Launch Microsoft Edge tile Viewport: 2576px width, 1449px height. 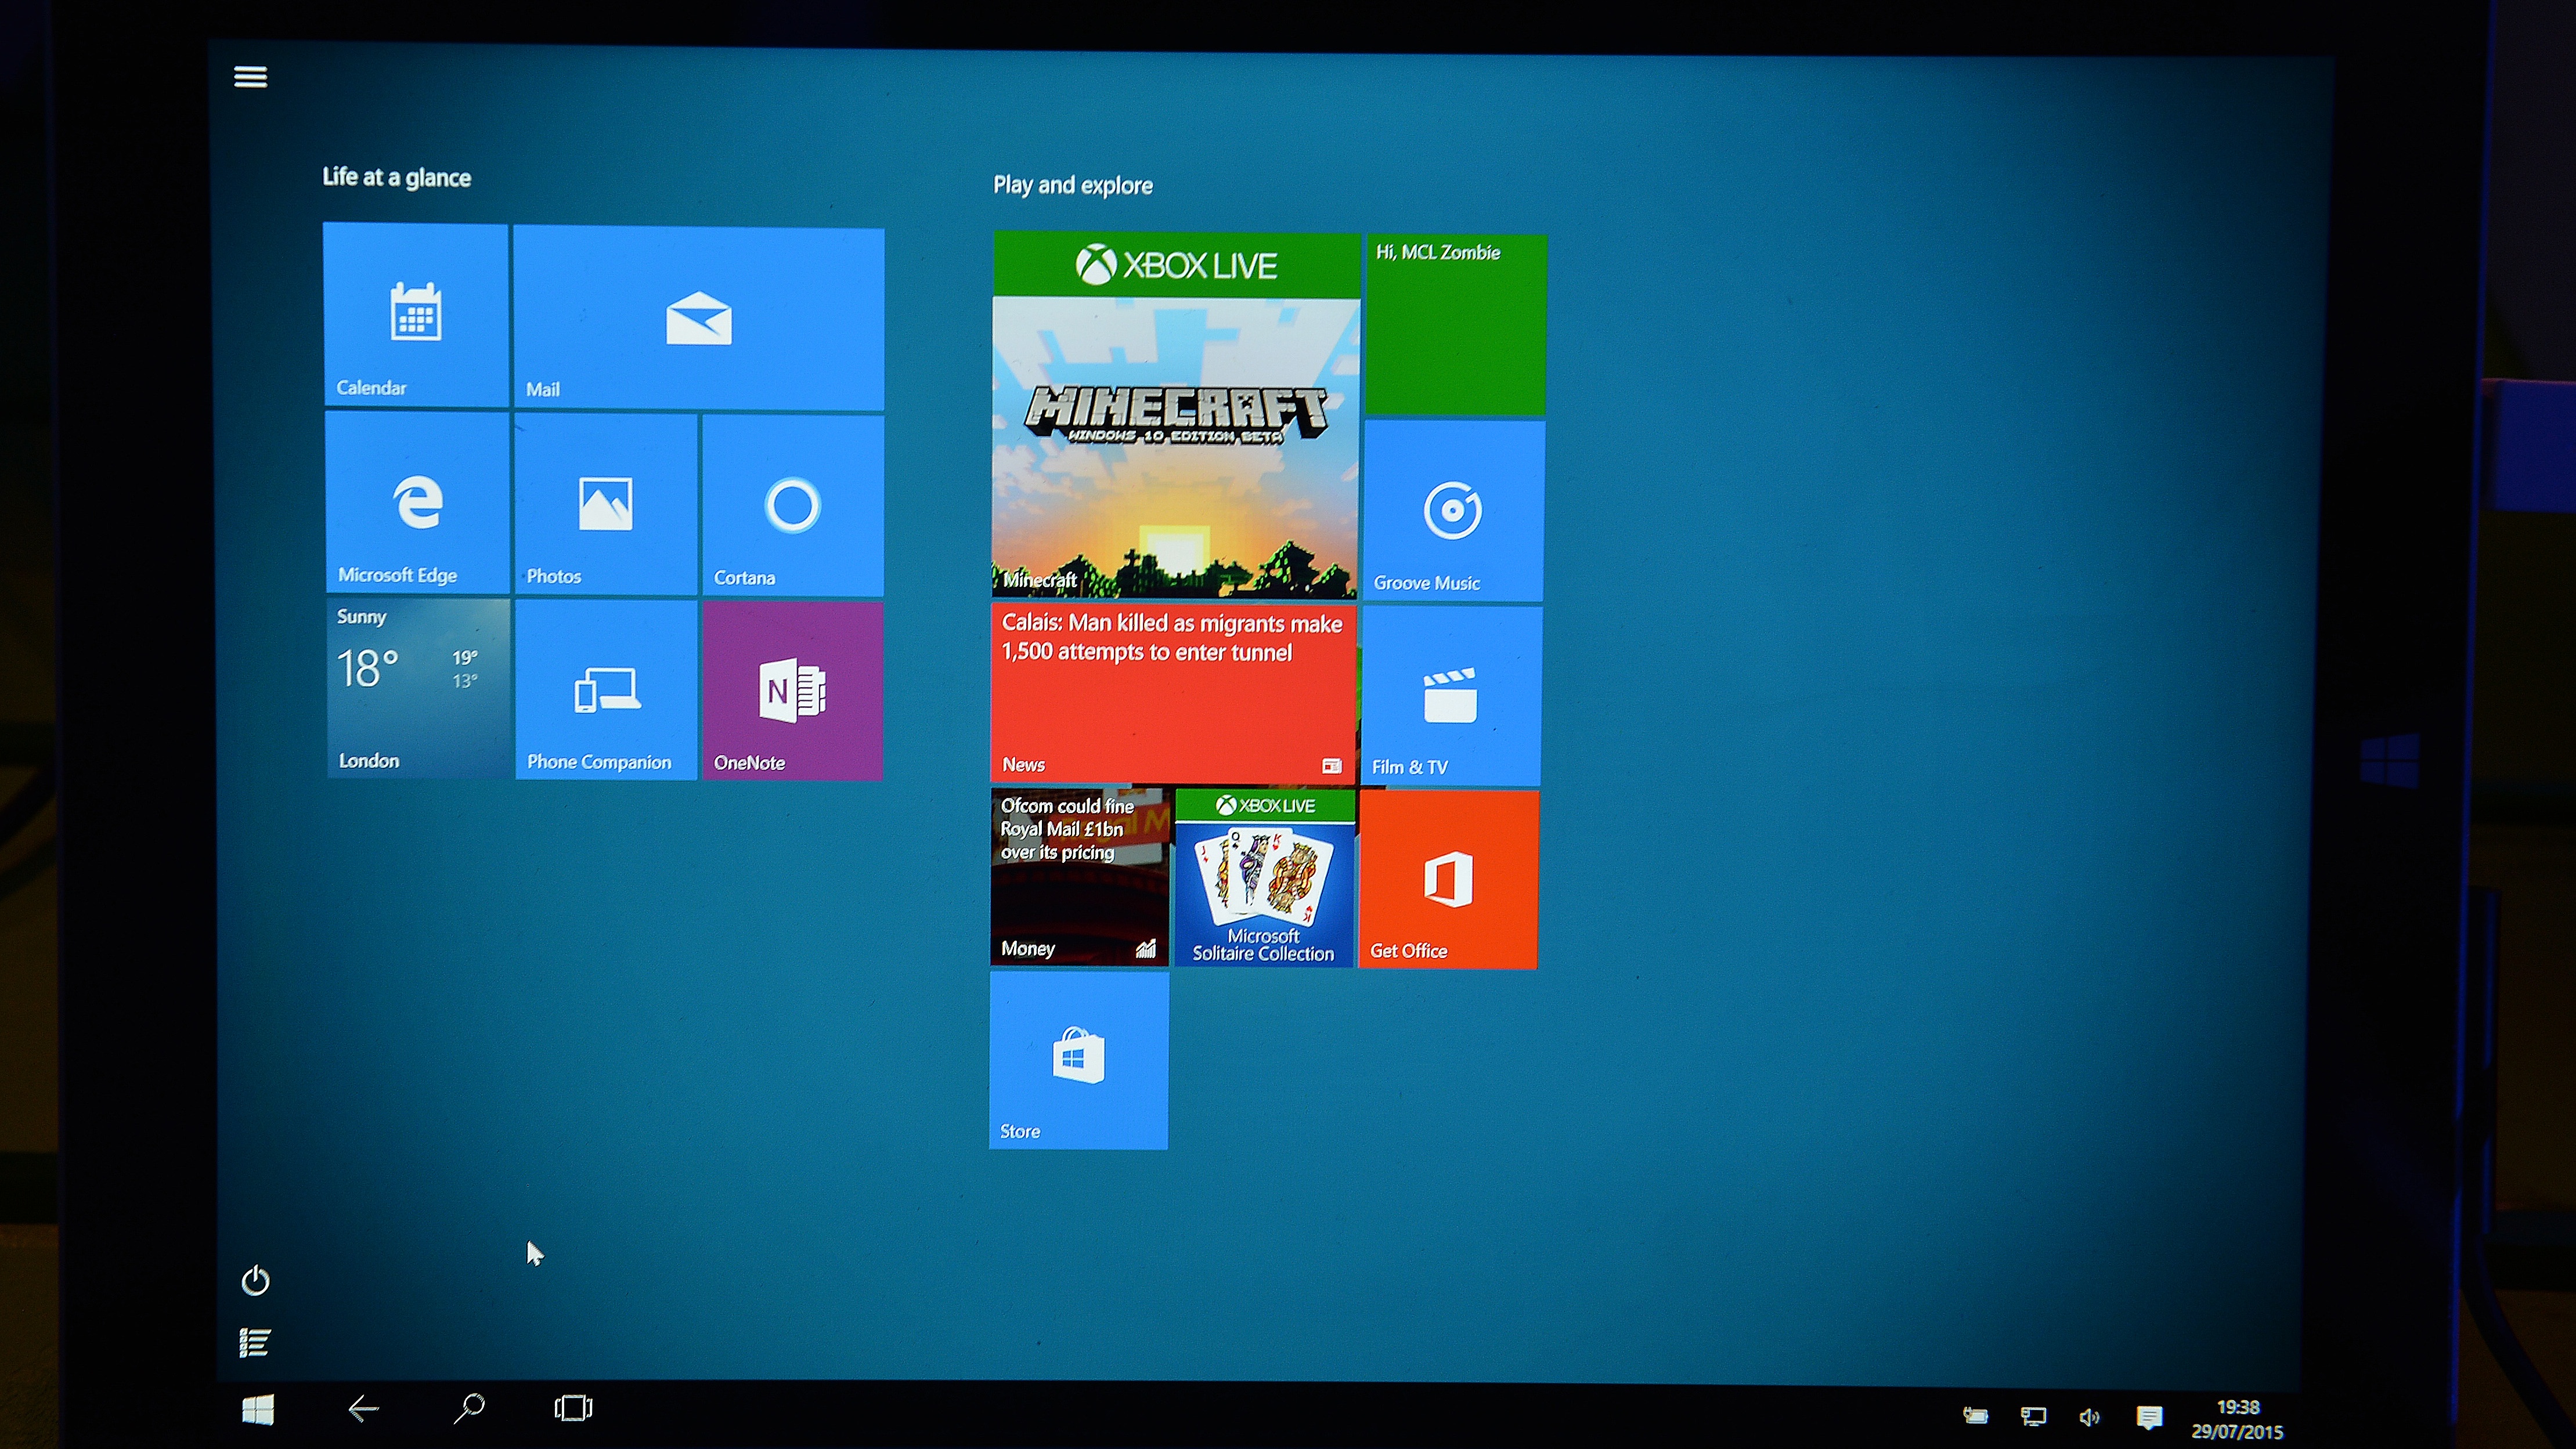pos(417,503)
